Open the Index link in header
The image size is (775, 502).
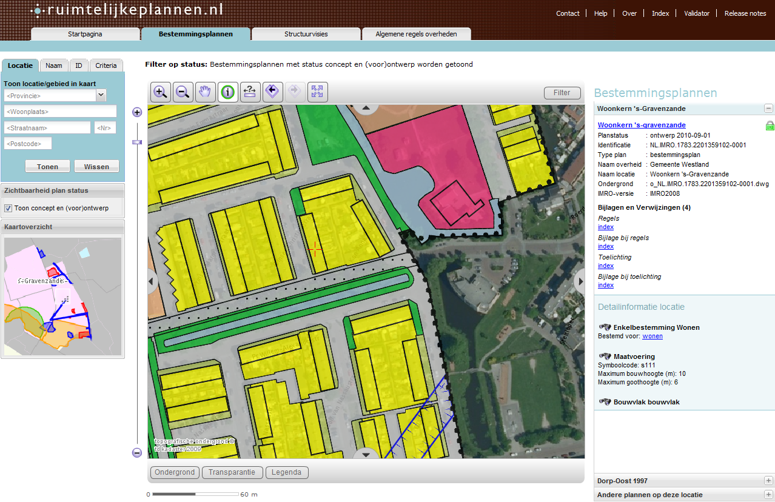660,13
